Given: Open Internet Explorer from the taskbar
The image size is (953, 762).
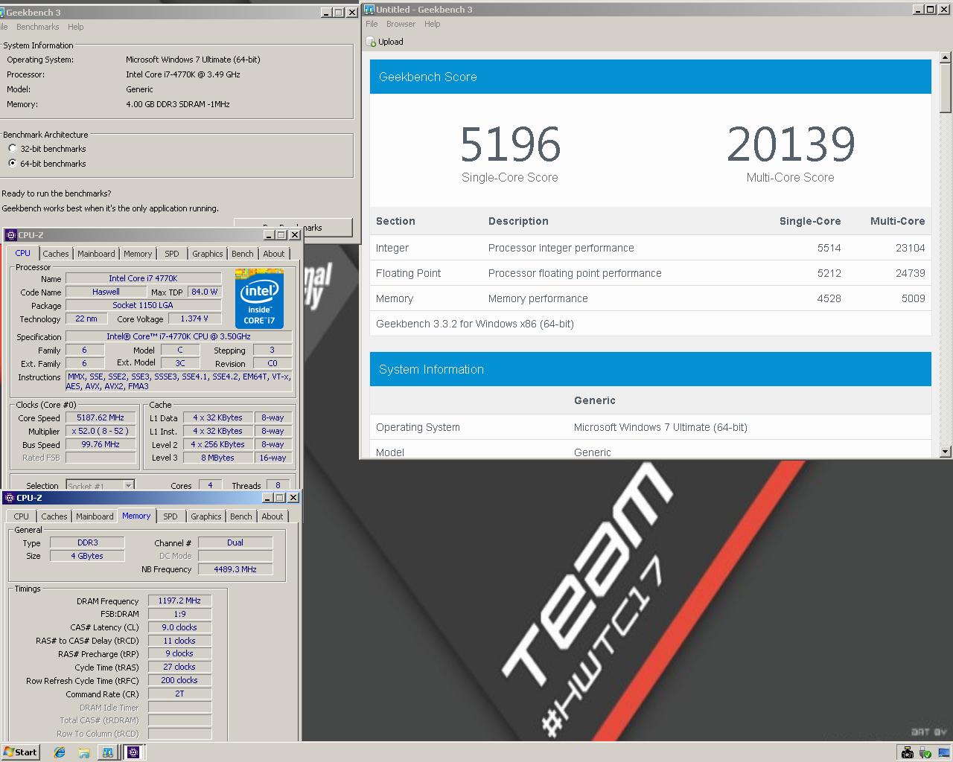Looking at the screenshot, I should (60, 752).
